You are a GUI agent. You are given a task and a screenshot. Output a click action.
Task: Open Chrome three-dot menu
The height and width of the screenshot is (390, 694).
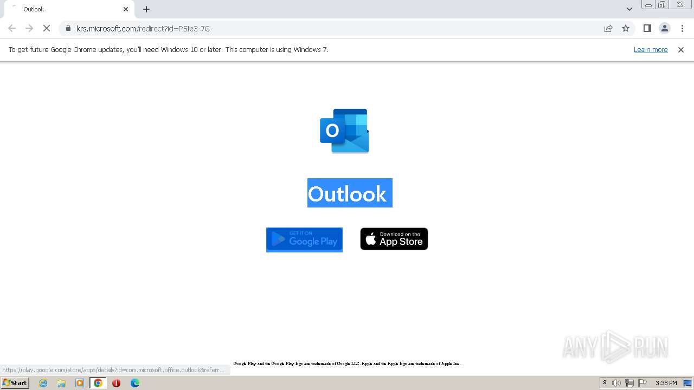(682, 28)
